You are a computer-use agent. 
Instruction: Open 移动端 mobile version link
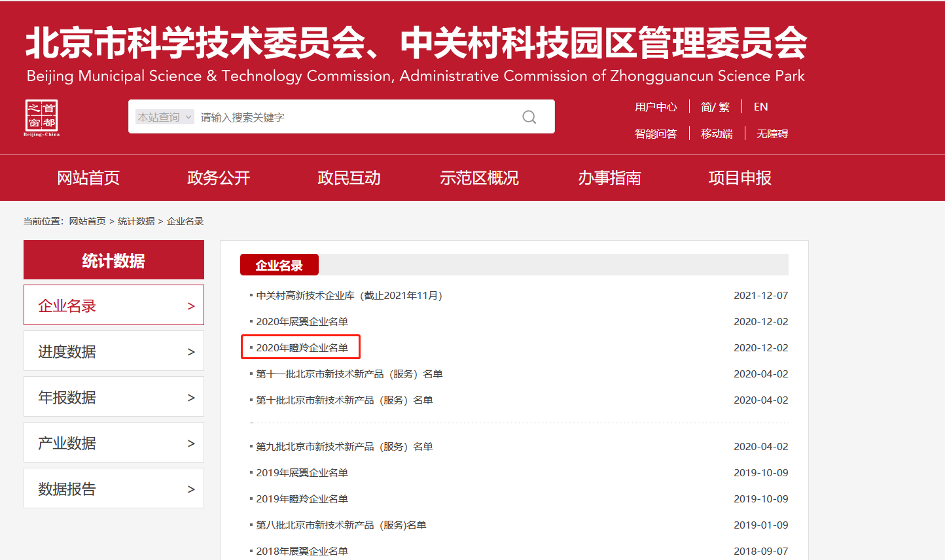coord(717,133)
